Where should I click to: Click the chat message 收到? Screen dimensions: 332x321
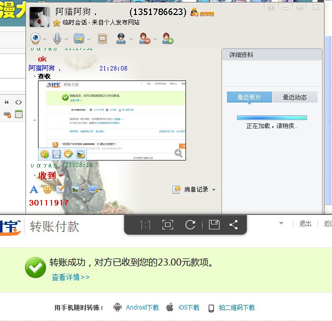[x=50, y=175]
